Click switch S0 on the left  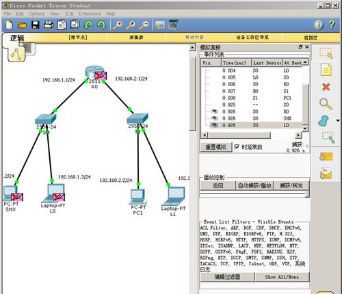(46, 119)
